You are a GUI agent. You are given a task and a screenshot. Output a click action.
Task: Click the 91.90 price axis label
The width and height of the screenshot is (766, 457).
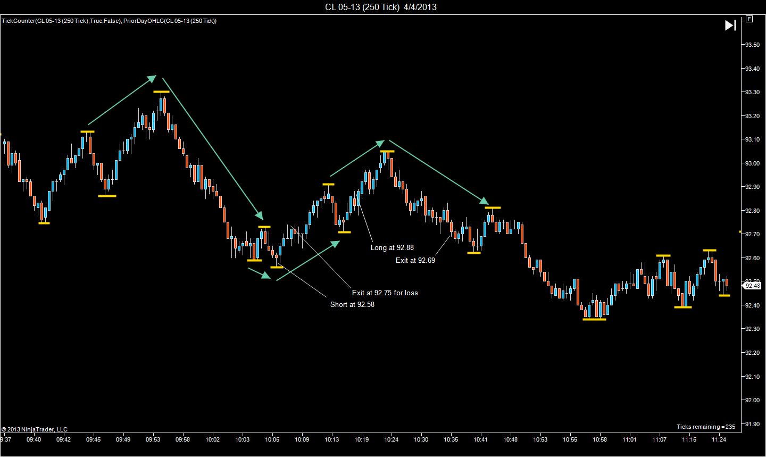point(752,424)
